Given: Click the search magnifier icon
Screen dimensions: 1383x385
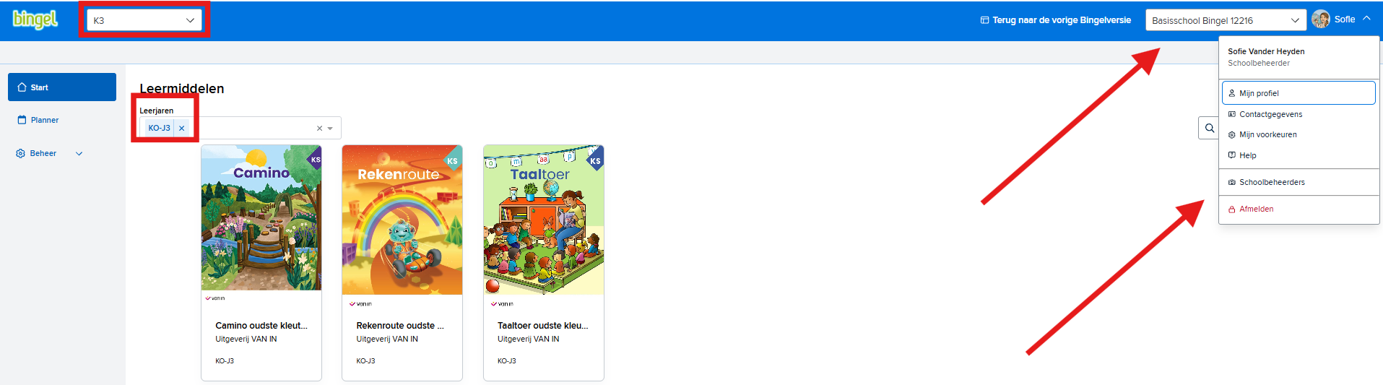Looking at the screenshot, I should [x=1210, y=129].
